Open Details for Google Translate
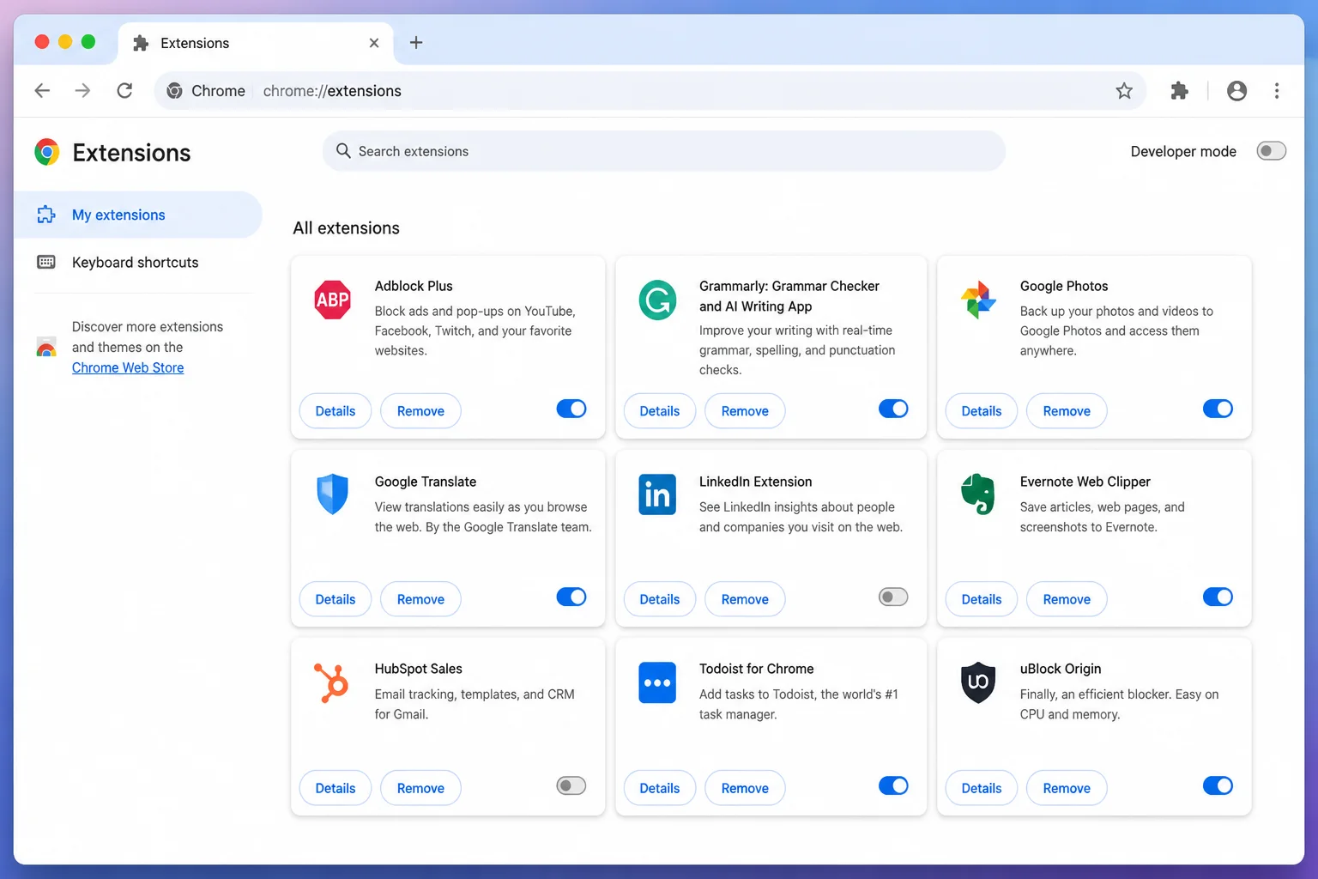Image resolution: width=1318 pixels, height=879 pixels. 336,599
